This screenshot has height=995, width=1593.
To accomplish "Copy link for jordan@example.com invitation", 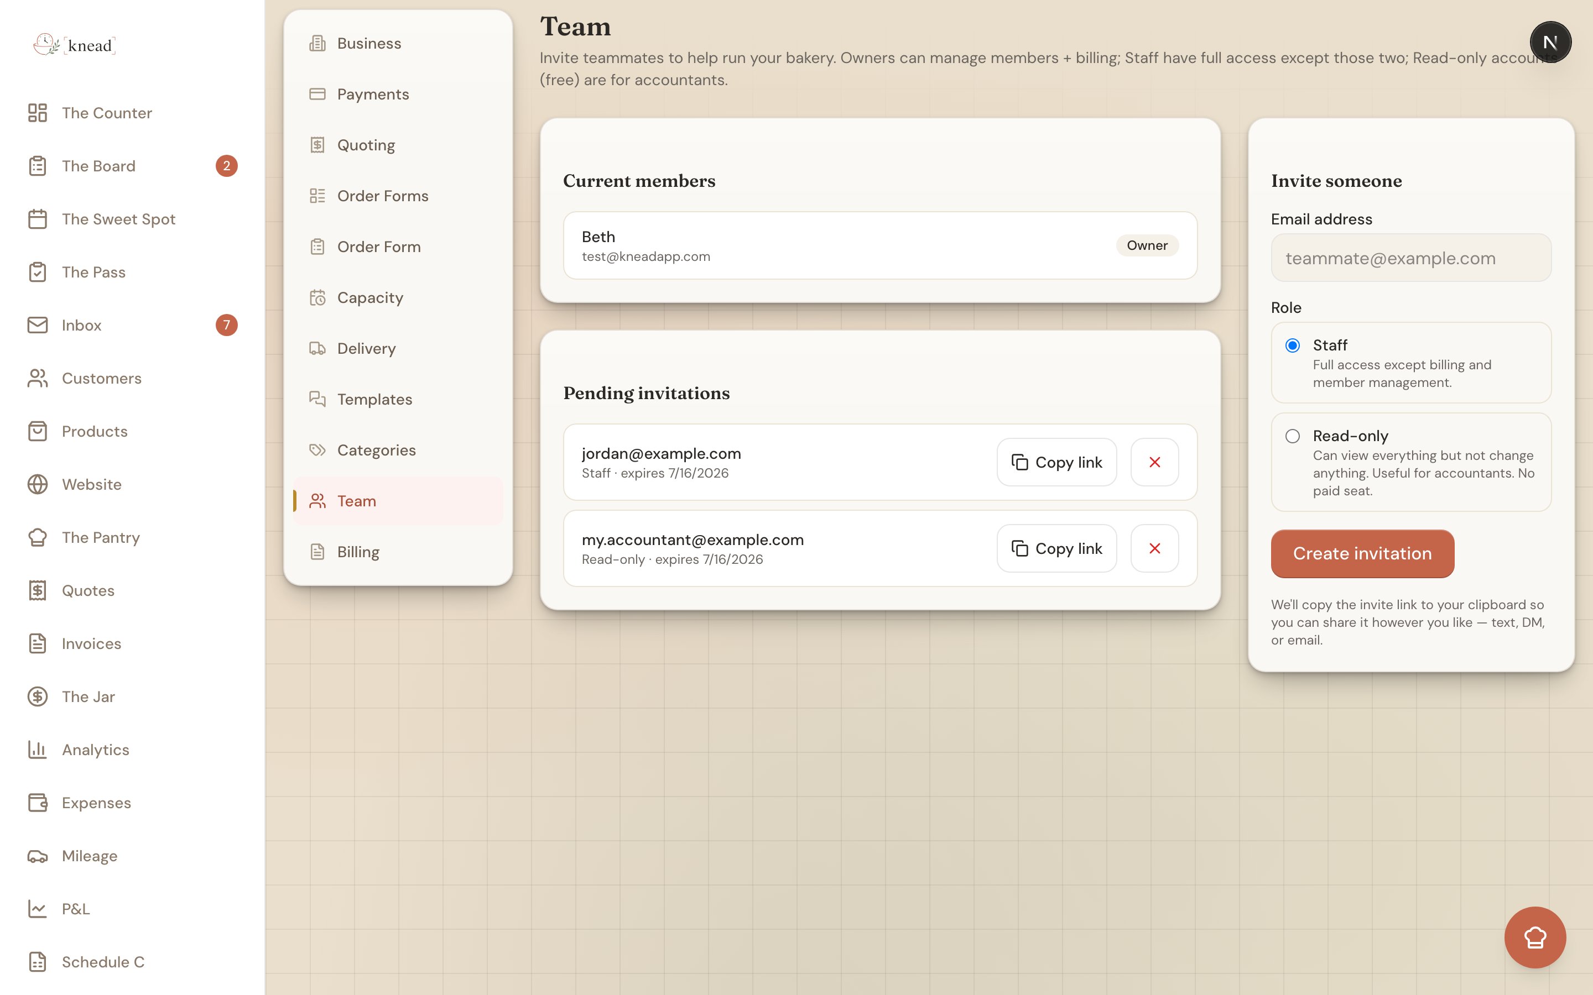I will point(1056,462).
